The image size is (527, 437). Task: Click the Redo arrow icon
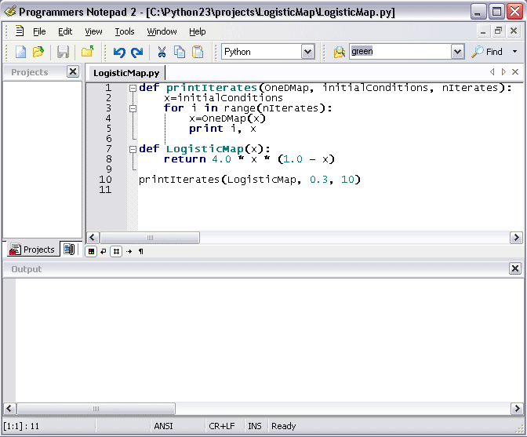136,52
